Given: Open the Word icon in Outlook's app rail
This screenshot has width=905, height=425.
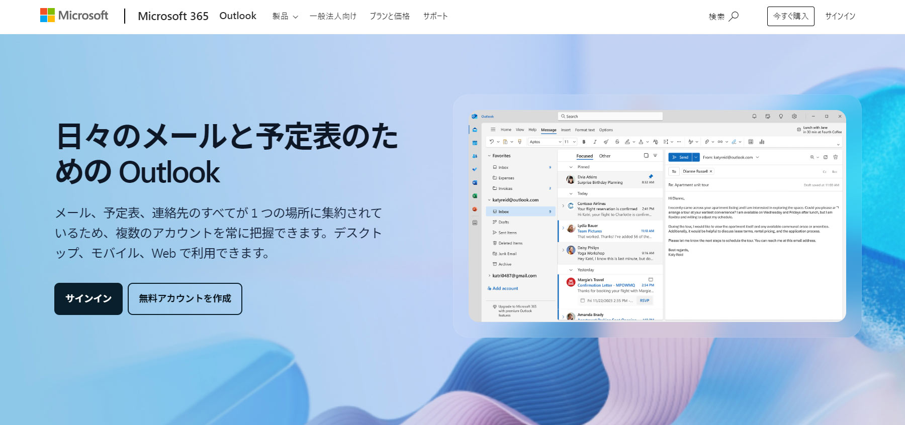Looking at the screenshot, I should (475, 183).
